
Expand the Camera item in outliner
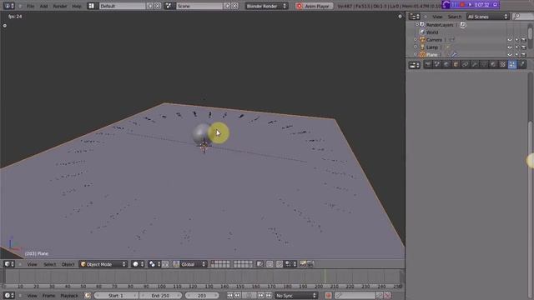[x=416, y=40]
